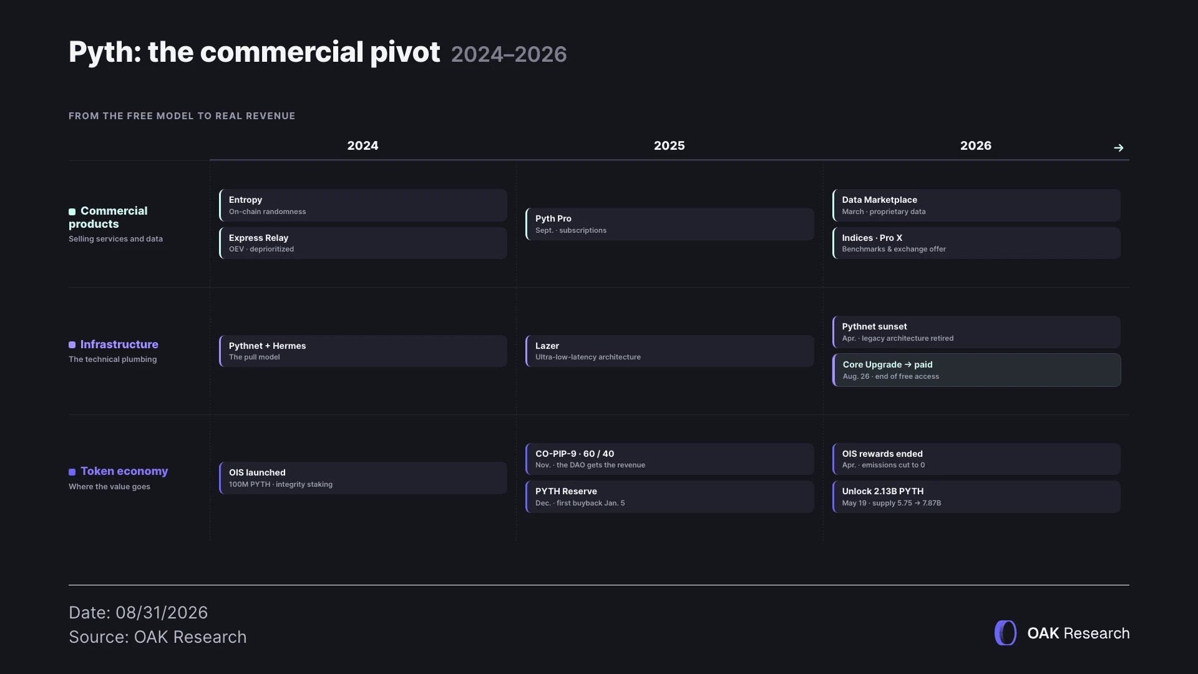Open the Pyth Pro subscriptions card

tap(670, 224)
